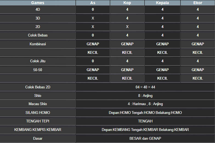Click the Kop column header
The width and height of the screenshot is (215, 143).
point(127,3)
